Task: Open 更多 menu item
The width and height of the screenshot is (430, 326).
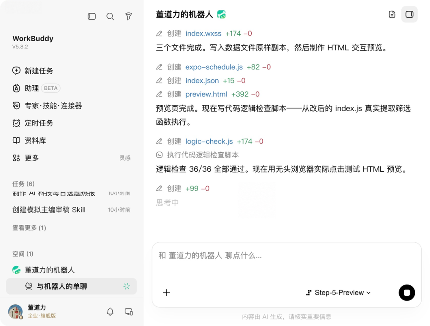Action: (x=71, y=158)
